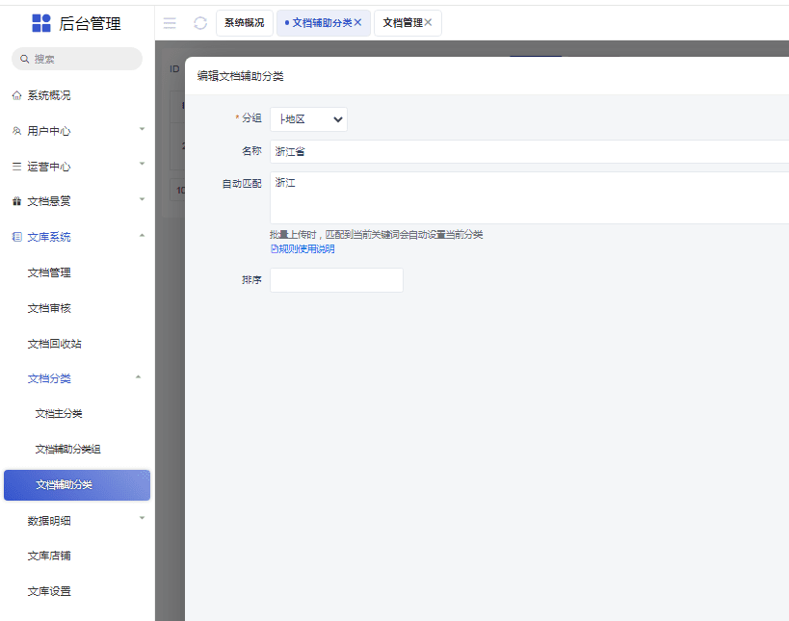The height and width of the screenshot is (621, 789).
Task: Close the 文档辅助分类 tab
Action: pyautogui.click(x=358, y=22)
